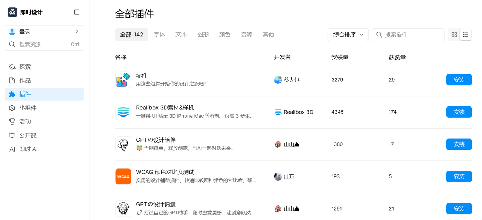Switch to grid view
Screen dimensions: 482x220
[x=454, y=35]
